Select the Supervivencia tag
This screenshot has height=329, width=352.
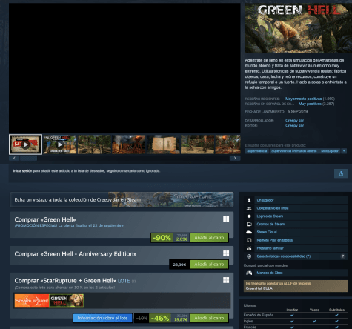257,151
